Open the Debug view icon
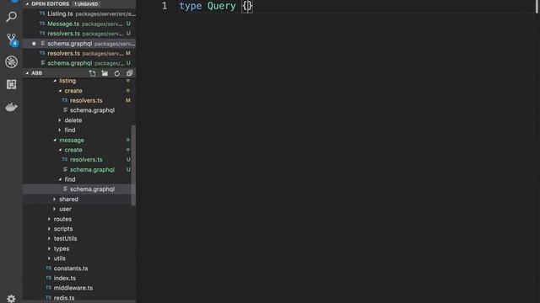This screenshot has height=303, width=540. pyautogui.click(x=11, y=61)
